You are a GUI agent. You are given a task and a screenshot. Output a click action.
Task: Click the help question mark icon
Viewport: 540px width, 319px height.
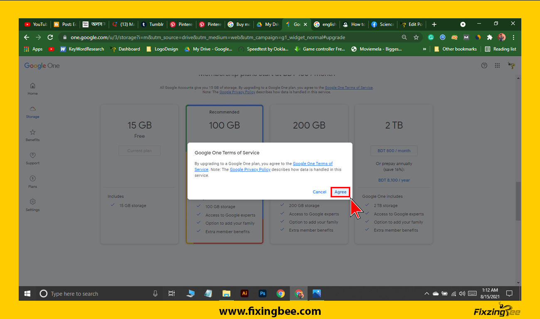click(x=484, y=66)
